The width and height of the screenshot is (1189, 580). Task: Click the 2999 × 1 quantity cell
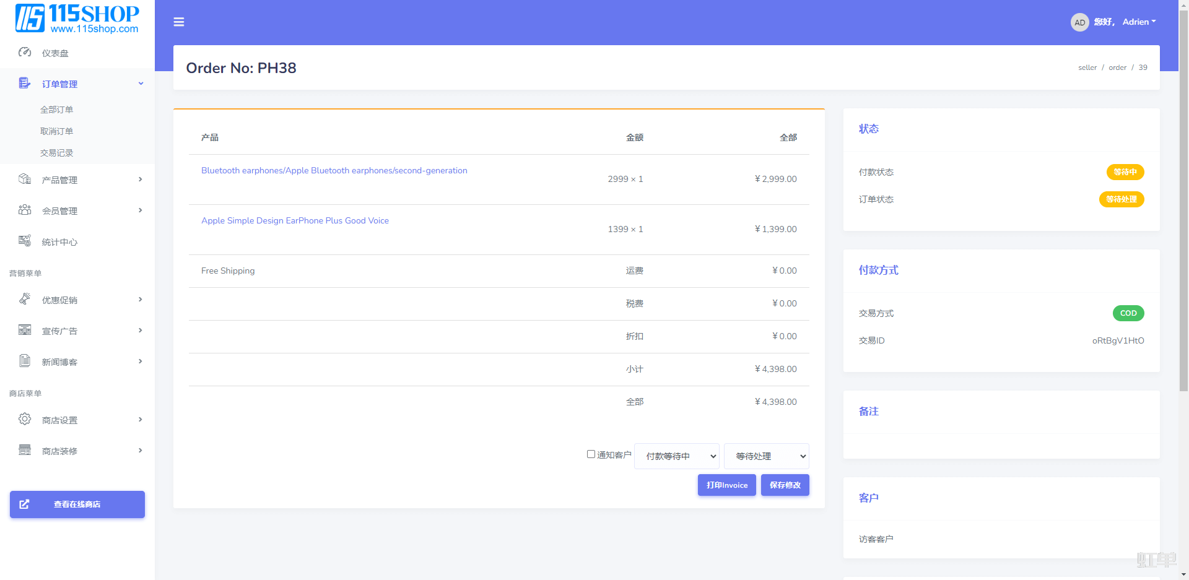[625, 179]
